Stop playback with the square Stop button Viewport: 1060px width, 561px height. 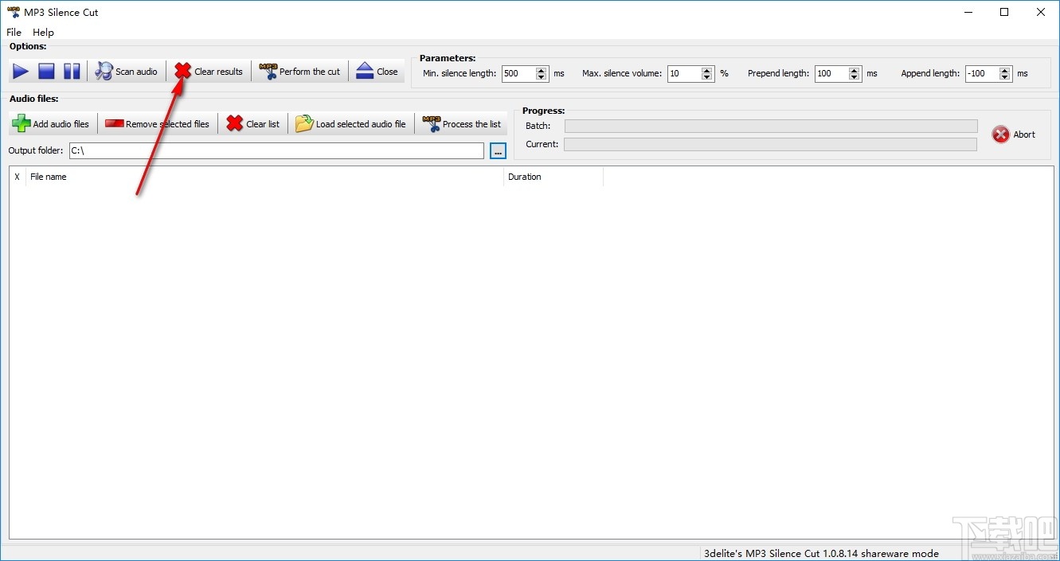46,72
